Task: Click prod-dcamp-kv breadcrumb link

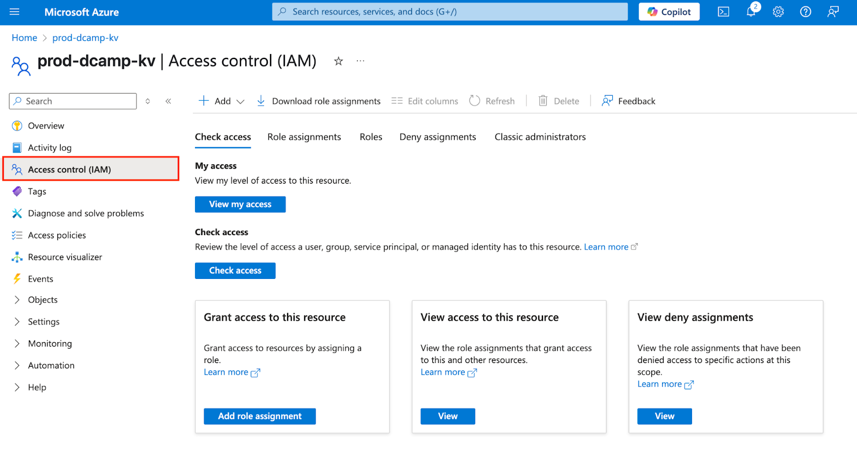Action: 85,38
